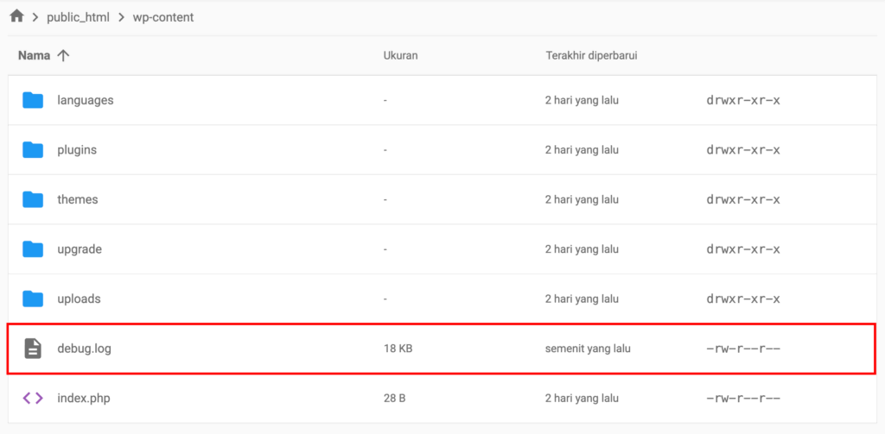Go to wp-content breadcrumb item

pyautogui.click(x=162, y=17)
